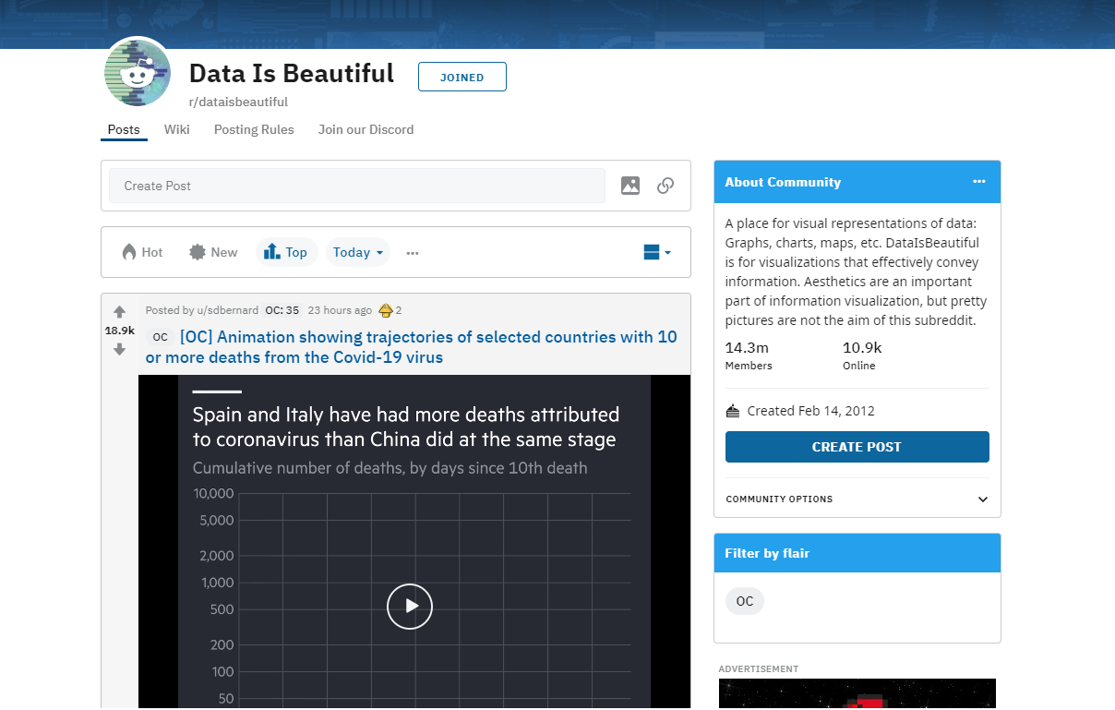Click the Filter by flair header
1115x710 pixels.
[768, 553]
